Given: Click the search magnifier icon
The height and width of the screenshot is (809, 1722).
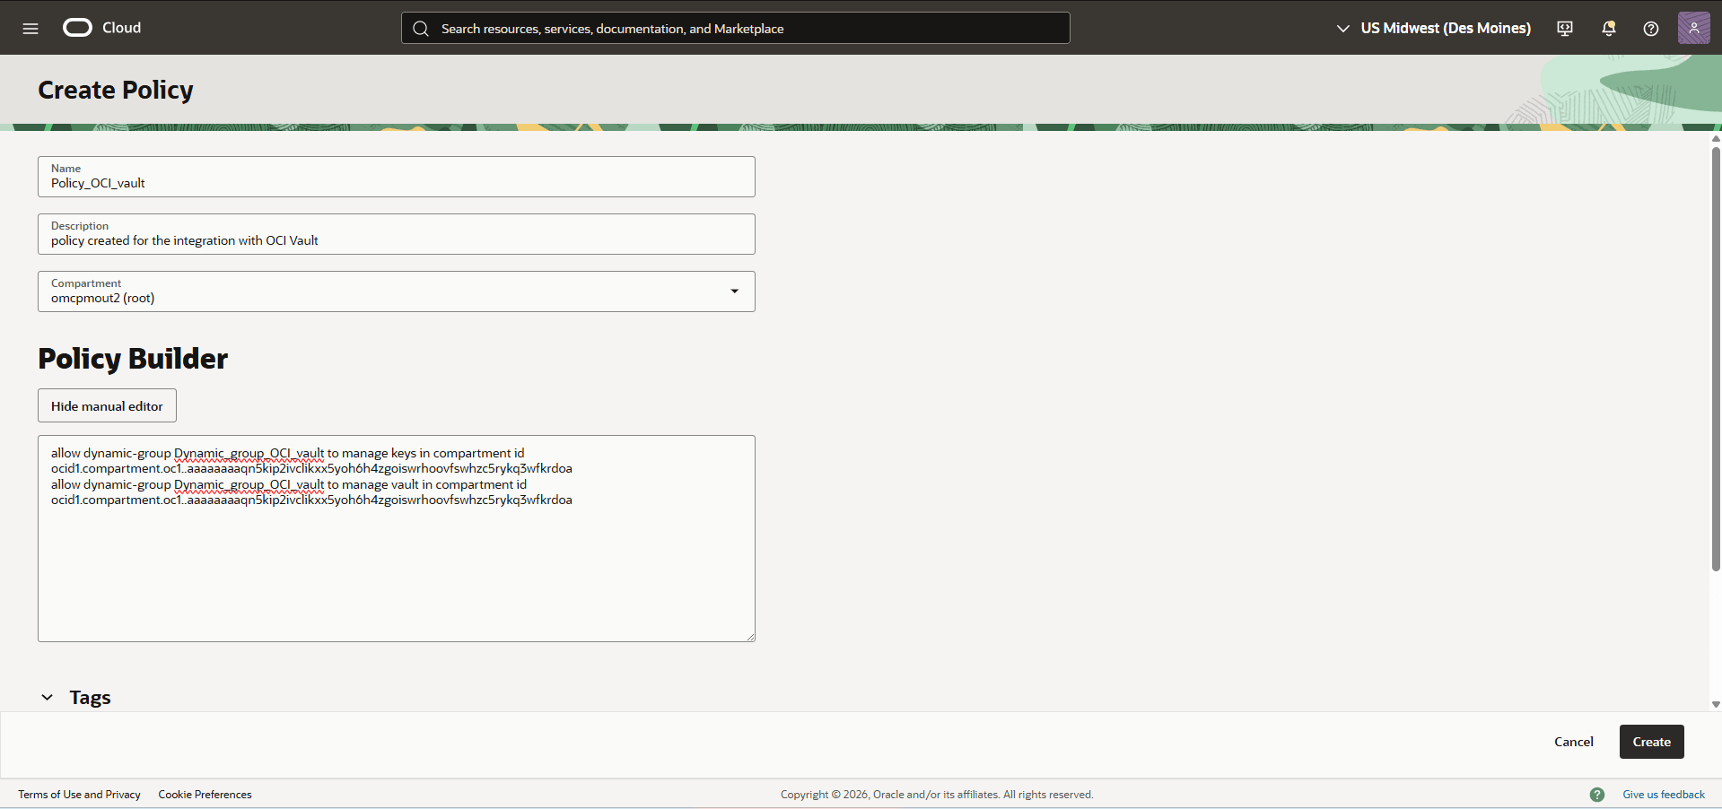Looking at the screenshot, I should (x=421, y=29).
